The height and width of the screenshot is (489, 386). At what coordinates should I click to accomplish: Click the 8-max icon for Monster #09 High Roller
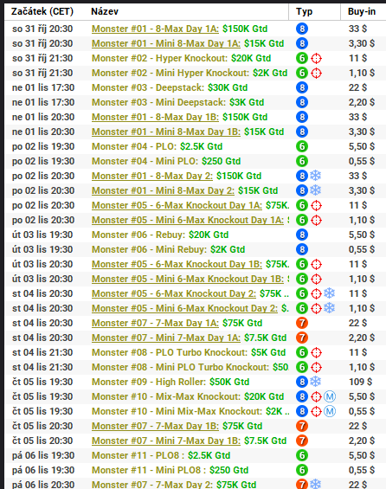[302, 382]
